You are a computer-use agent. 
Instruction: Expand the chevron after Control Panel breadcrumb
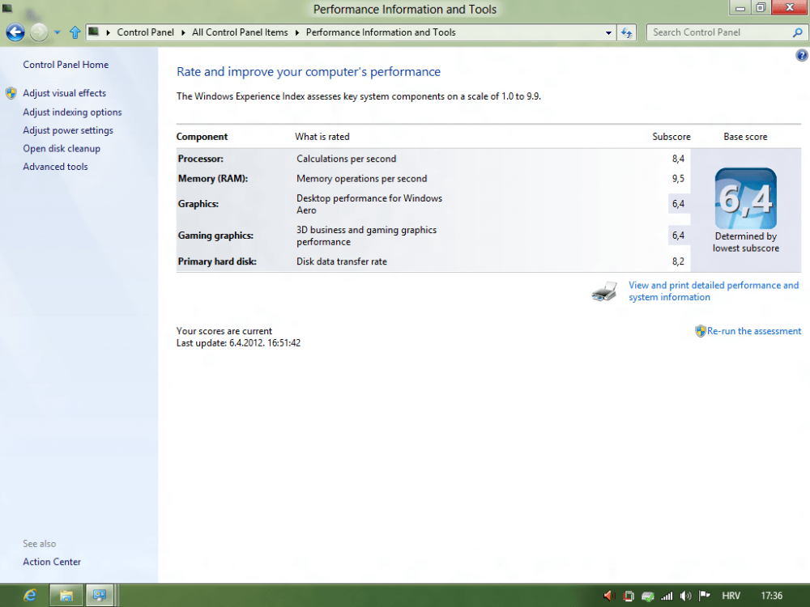pos(183,32)
